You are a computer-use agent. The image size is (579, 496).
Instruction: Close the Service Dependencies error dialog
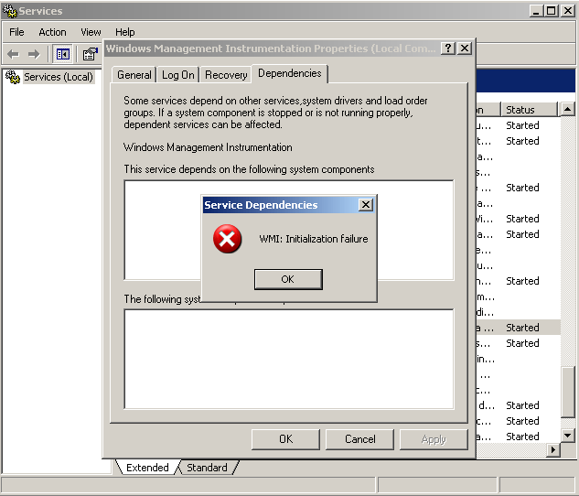pyautogui.click(x=366, y=205)
